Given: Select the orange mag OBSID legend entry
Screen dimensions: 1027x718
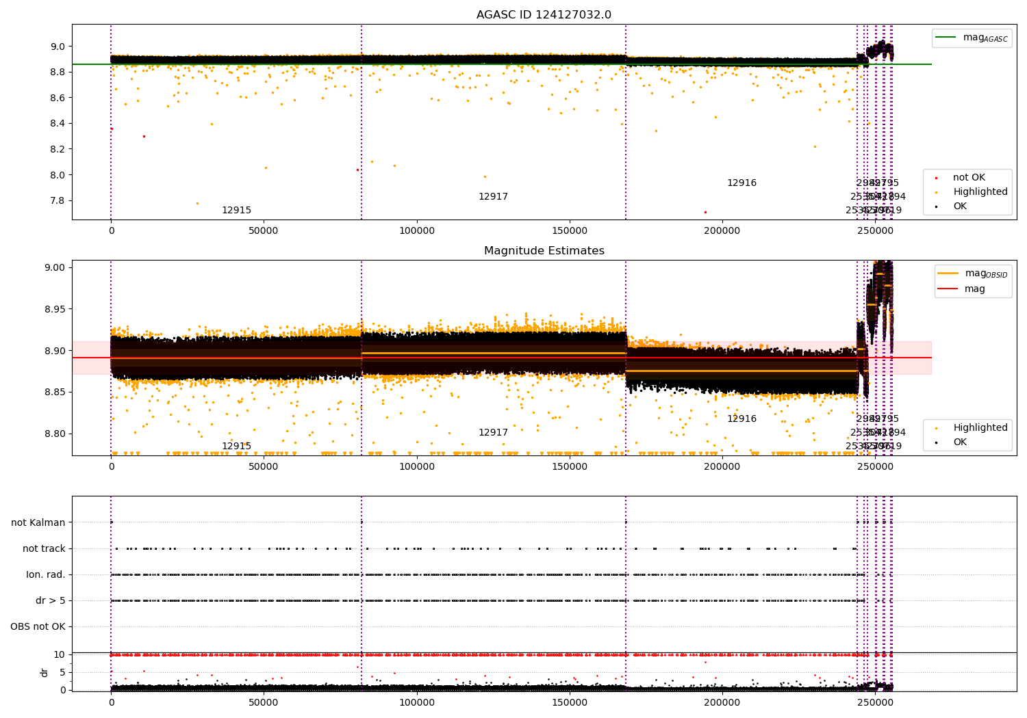Looking at the screenshot, I should [974, 274].
